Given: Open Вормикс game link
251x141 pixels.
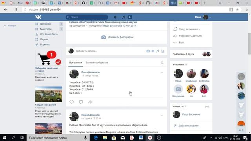Looking at the screenshot, I should click(45, 44).
